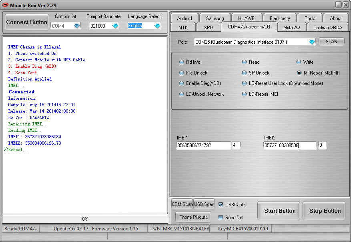This screenshot has height=242, width=351.
Task: Click the 'Connected' log line
Action: click(22, 92)
